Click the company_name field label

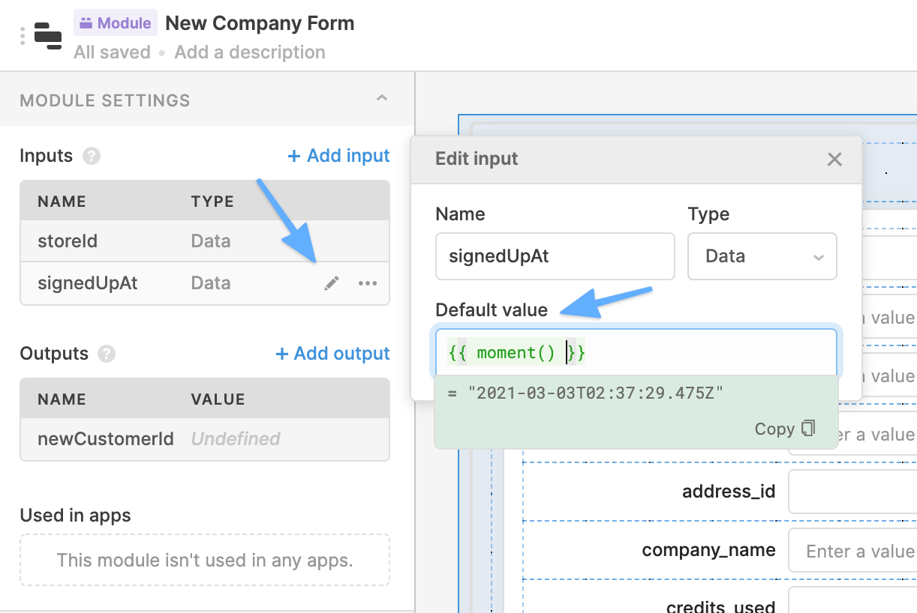pos(708,550)
